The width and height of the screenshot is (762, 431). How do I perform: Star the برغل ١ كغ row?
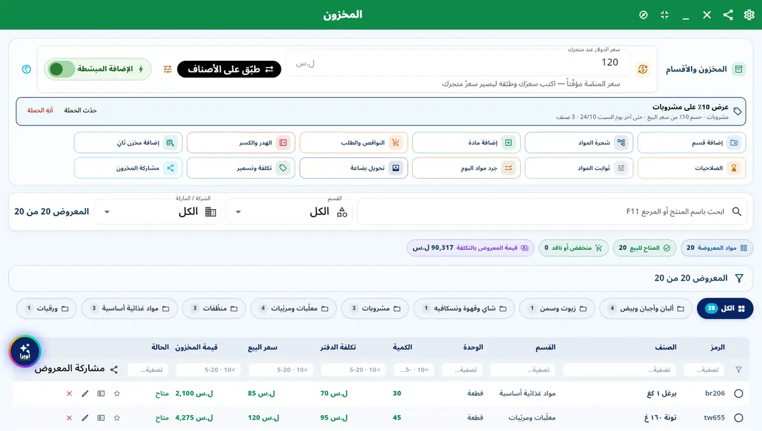point(117,394)
